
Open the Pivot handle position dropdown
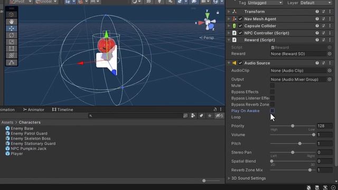(21, 2)
